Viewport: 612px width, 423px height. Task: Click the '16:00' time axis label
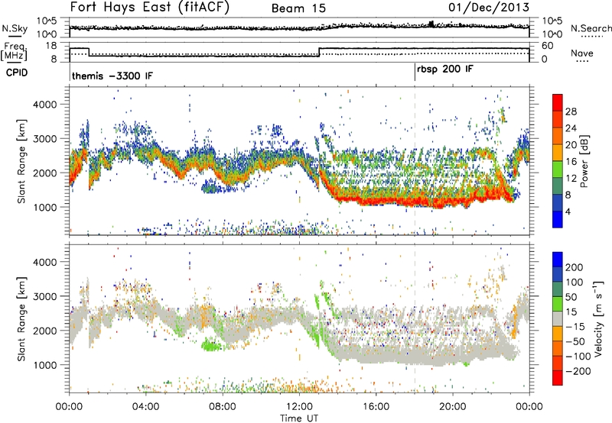(376, 407)
